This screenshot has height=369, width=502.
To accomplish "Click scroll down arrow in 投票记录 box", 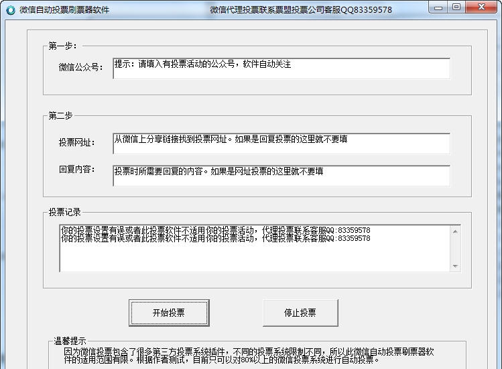I will coord(455,266).
